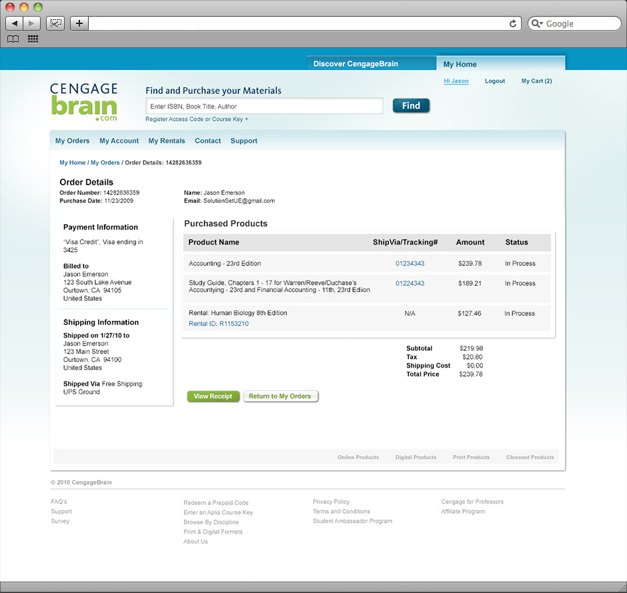Open the bookmarks book icon
627x593 pixels.
pyautogui.click(x=13, y=39)
